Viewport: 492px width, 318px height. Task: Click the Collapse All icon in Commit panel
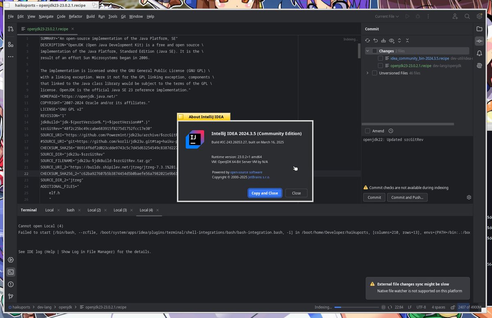click(x=407, y=41)
